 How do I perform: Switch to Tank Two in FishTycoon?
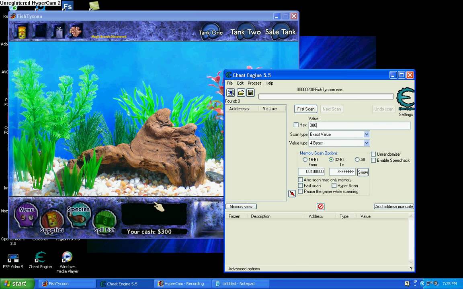[x=246, y=32]
